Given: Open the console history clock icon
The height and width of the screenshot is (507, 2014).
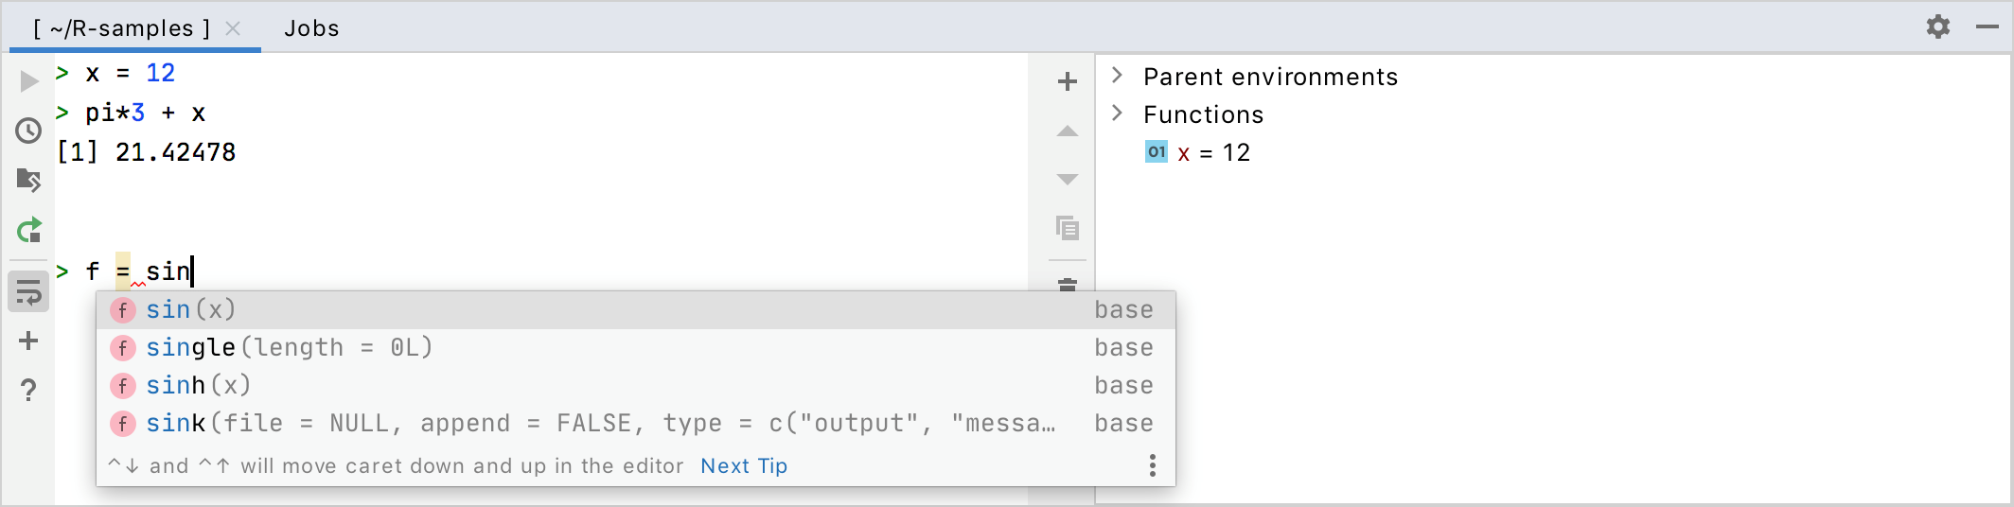Looking at the screenshot, I should point(29,131).
